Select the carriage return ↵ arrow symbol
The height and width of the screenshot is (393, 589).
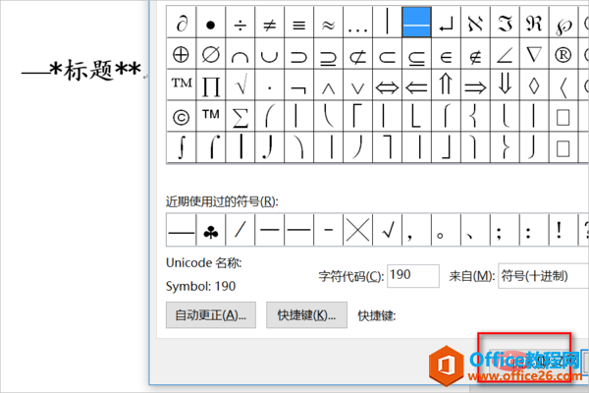446,22
